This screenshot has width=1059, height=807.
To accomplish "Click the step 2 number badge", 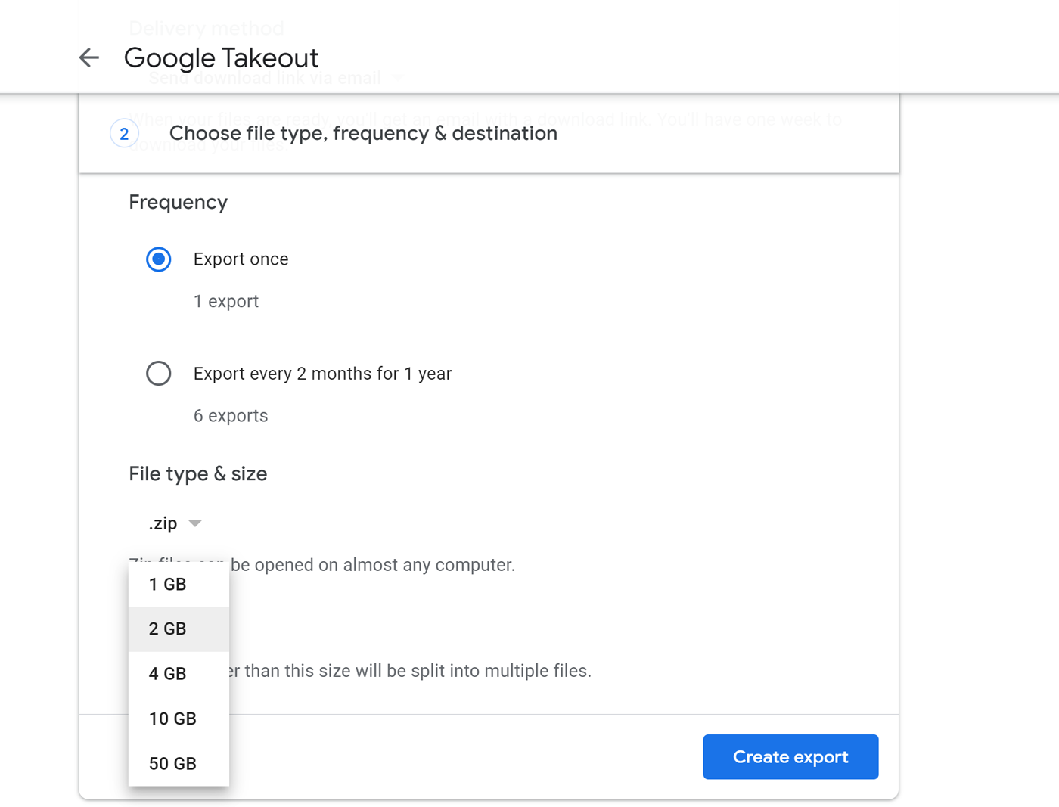I will click(x=124, y=134).
